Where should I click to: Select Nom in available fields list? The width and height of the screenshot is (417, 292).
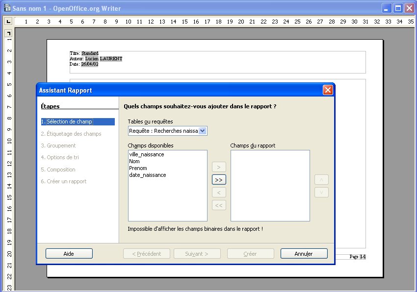[134, 161]
